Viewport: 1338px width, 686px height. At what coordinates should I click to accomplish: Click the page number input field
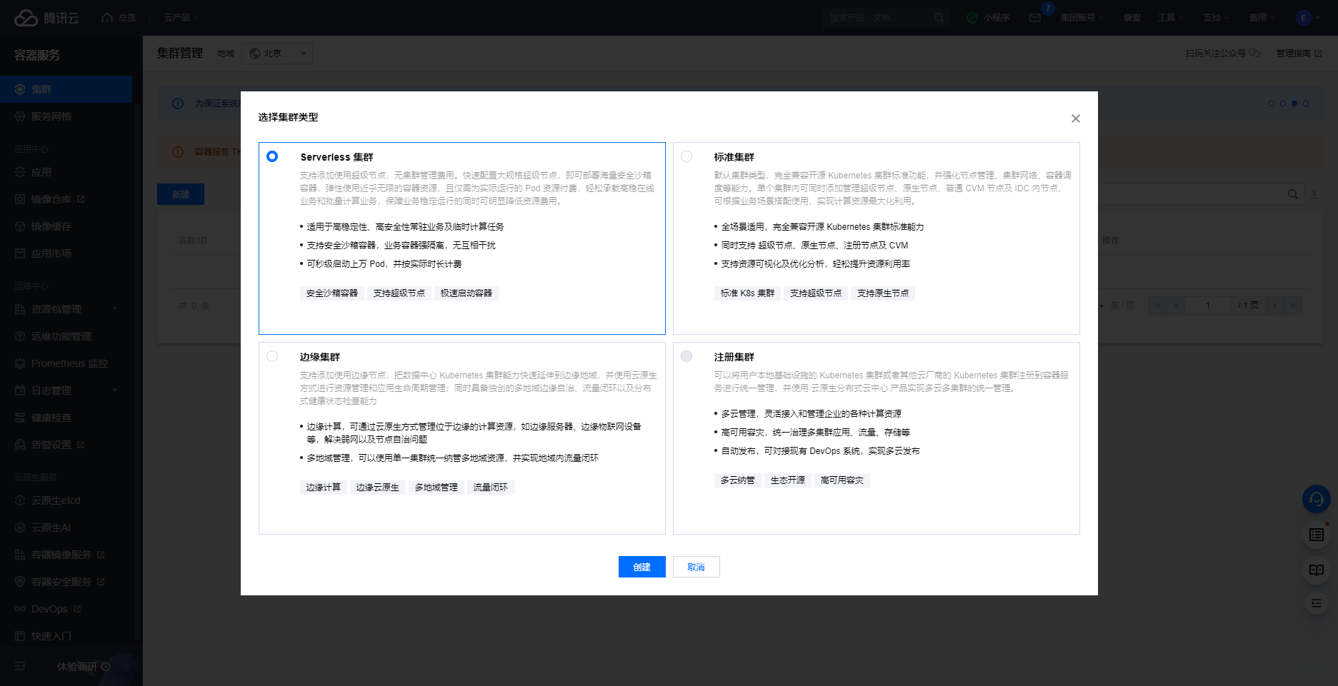pyautogui.click(x=1208, y=306)
